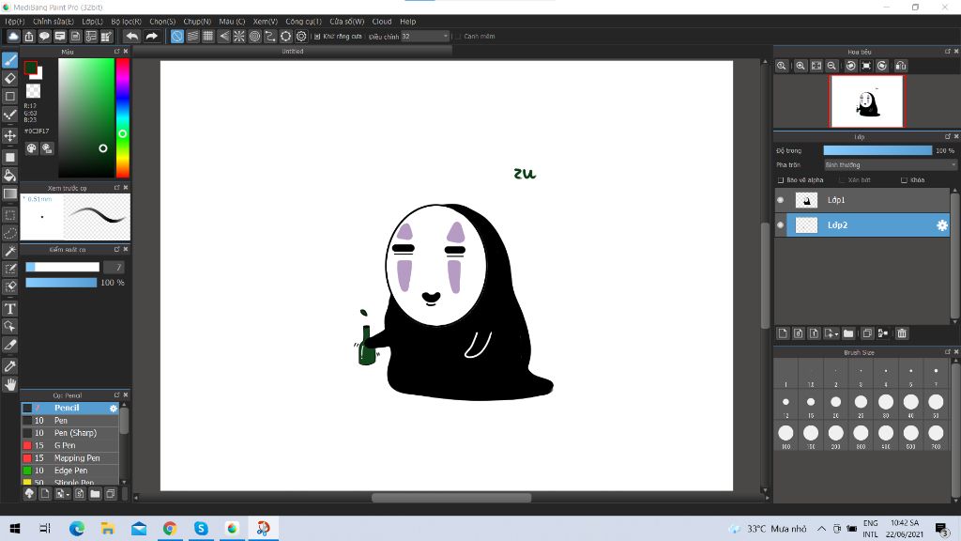Screen dimensions: 961x541
Task: Turn off snap with the blue toggle
Action: click(177, 37)
